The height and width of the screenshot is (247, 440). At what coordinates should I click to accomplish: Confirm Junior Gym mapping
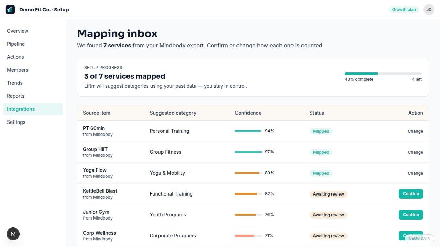pos(411,215)
